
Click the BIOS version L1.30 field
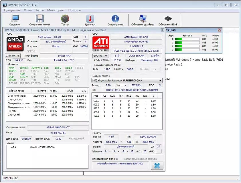[x=58, y=139]
